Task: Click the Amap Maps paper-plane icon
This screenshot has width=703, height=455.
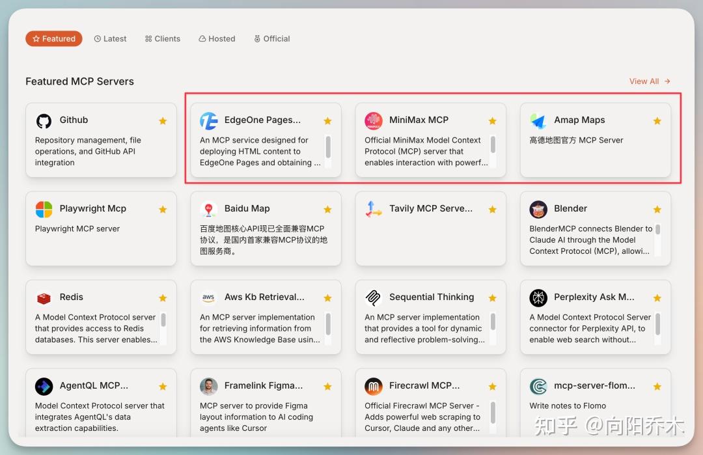Action: [538, 120]
